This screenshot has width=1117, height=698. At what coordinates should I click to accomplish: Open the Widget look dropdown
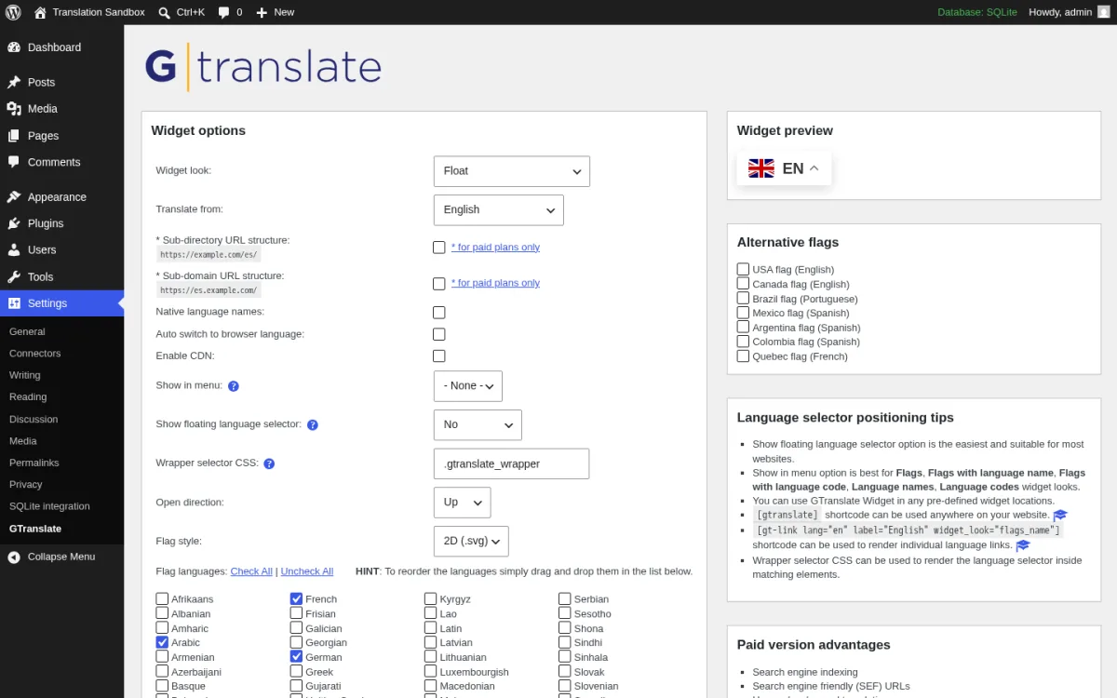pyautogui.click(x=512, y=171)
